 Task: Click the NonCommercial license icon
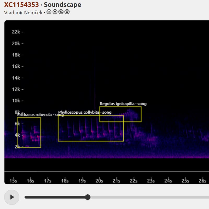point(61,12)
